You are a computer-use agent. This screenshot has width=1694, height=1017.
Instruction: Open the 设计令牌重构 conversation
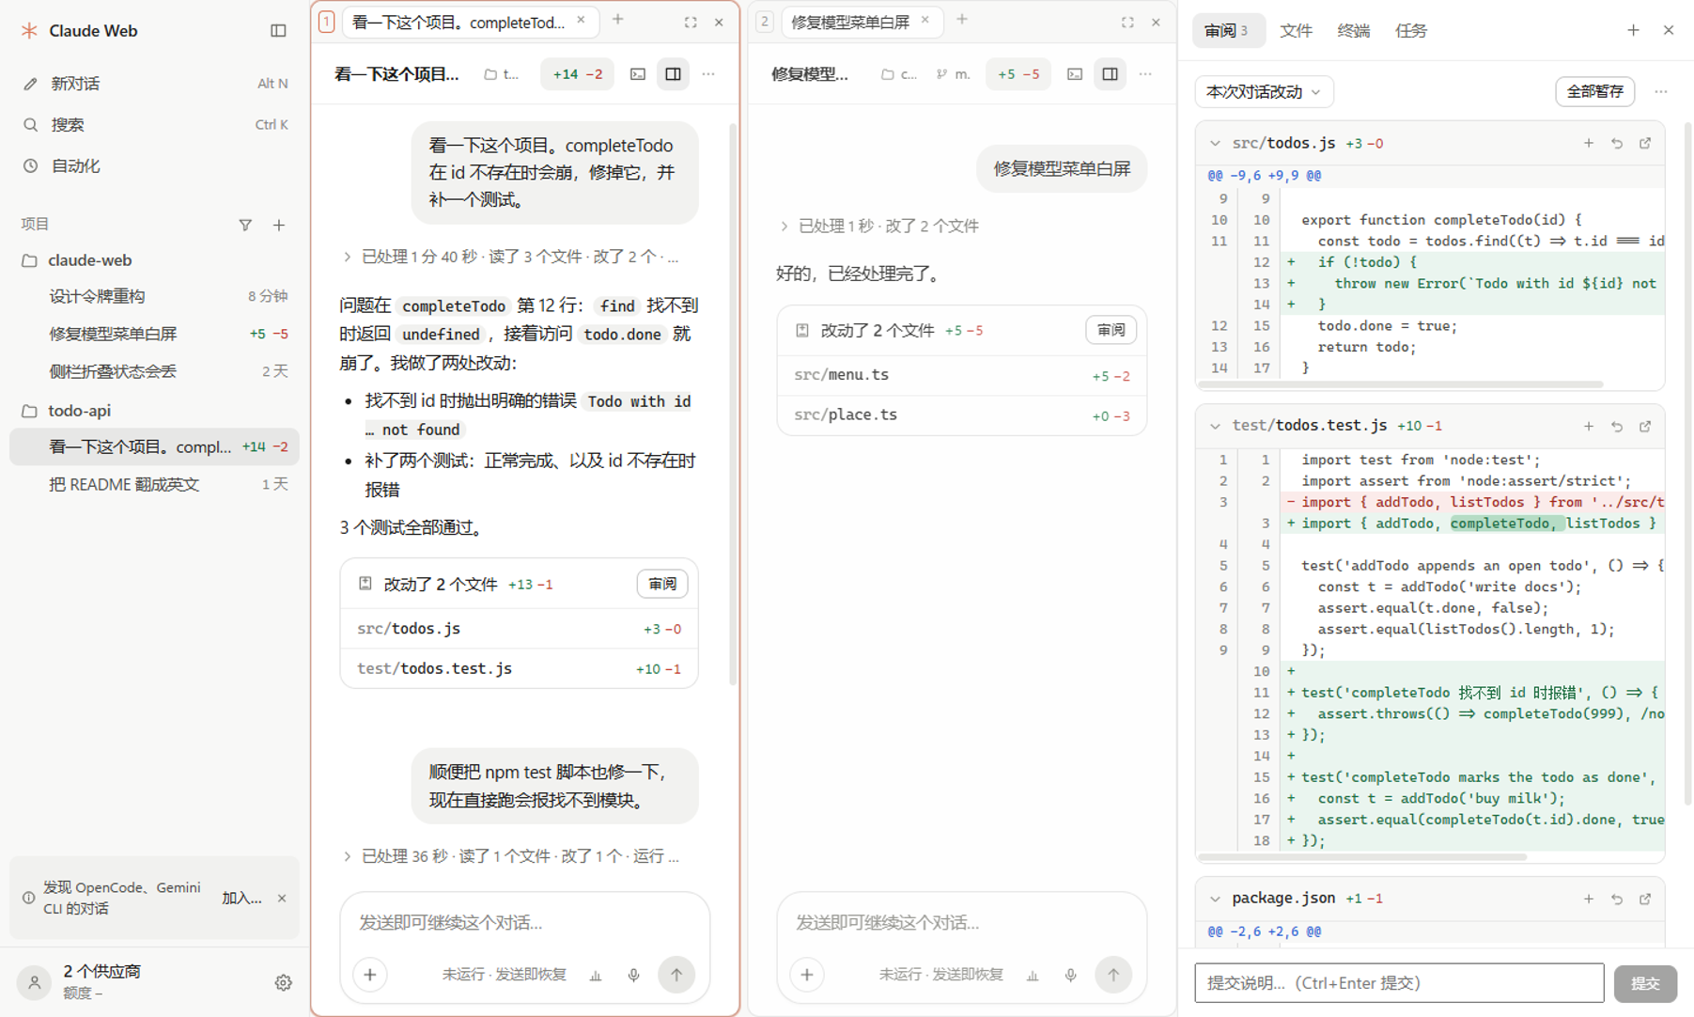pos(155,296)
